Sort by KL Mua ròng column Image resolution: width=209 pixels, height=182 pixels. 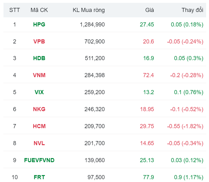pyautogui.click(x=89, y=10)
